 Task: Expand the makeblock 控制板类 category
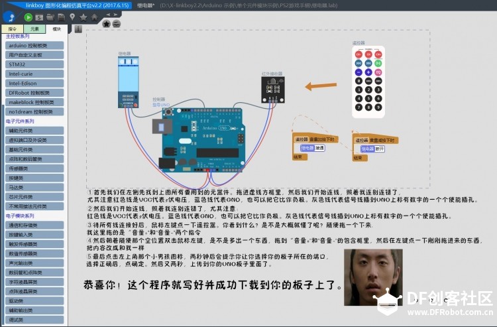click(x=34, y=102)
